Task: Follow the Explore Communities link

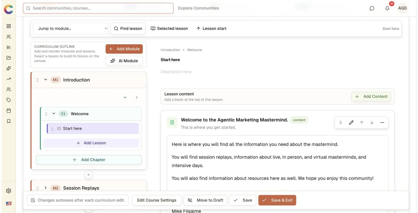Action: tap(199, 8)
